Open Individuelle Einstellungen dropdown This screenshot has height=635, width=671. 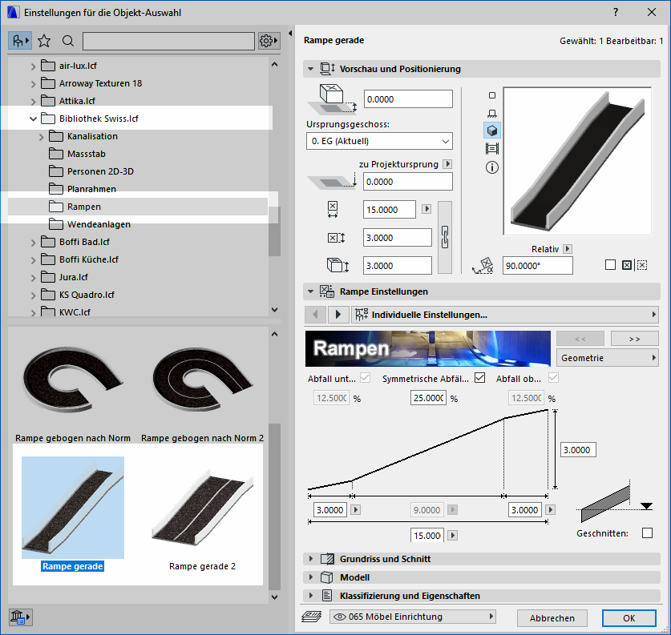point(504,315)
